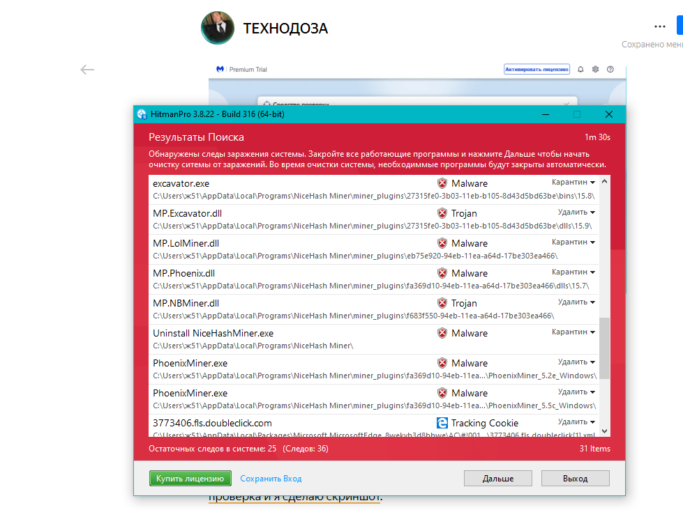Click the ТЕХНОДОЗА channel name
This screenshot has height=526, width=683.
tap(285, 29)
